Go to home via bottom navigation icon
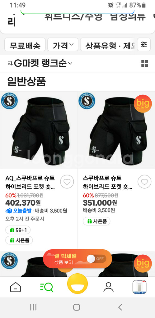The height and width of the screenshot is (318, 155). [16, 287]
